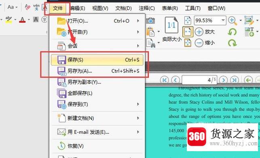Click the Aa font style button
Screen dimensions: 260x158
pos(13,7)
